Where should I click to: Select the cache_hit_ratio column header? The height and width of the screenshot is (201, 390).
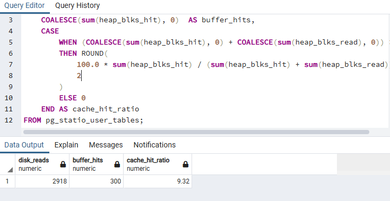point(158,164)
